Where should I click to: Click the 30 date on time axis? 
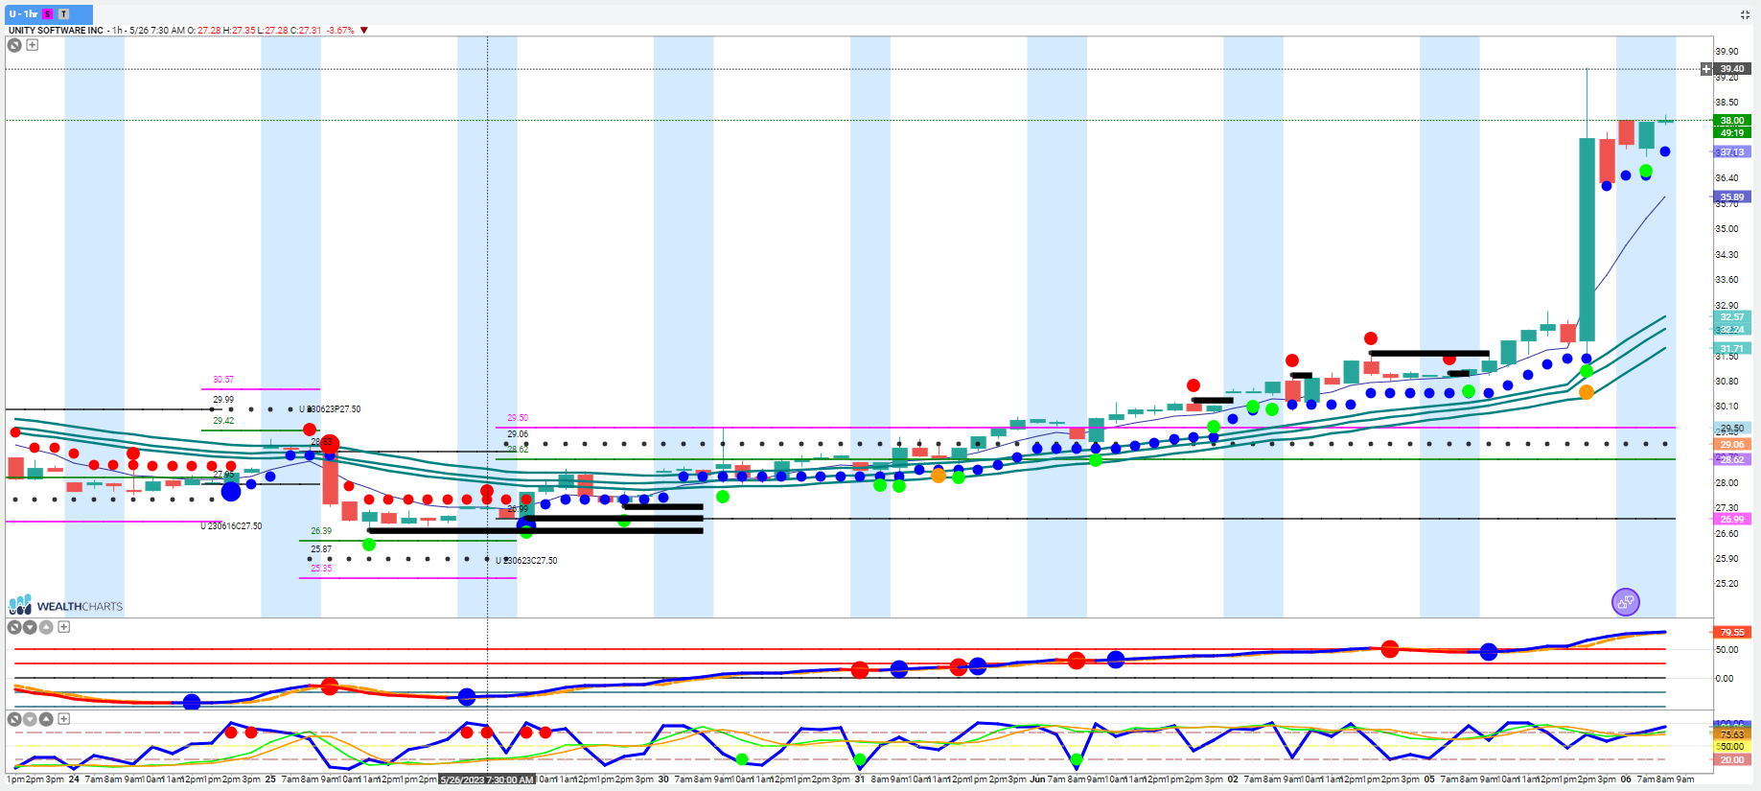click(663, 779)
